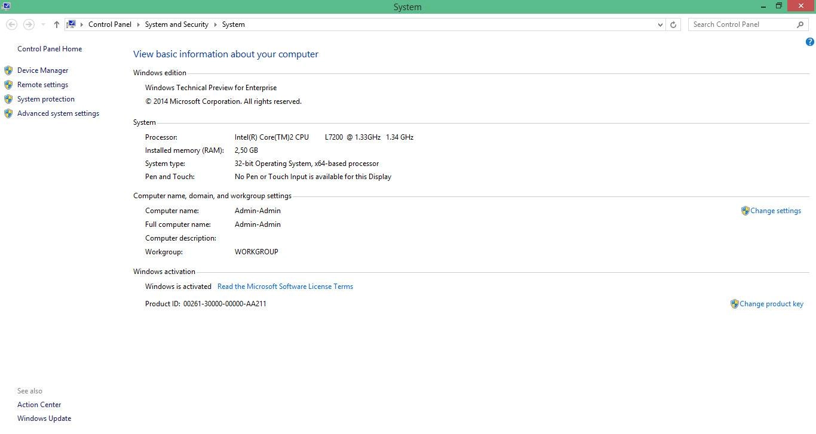This screenshot has width=816, height=434.
Task: Click the Windows is activated text
Action: (178, 287)
